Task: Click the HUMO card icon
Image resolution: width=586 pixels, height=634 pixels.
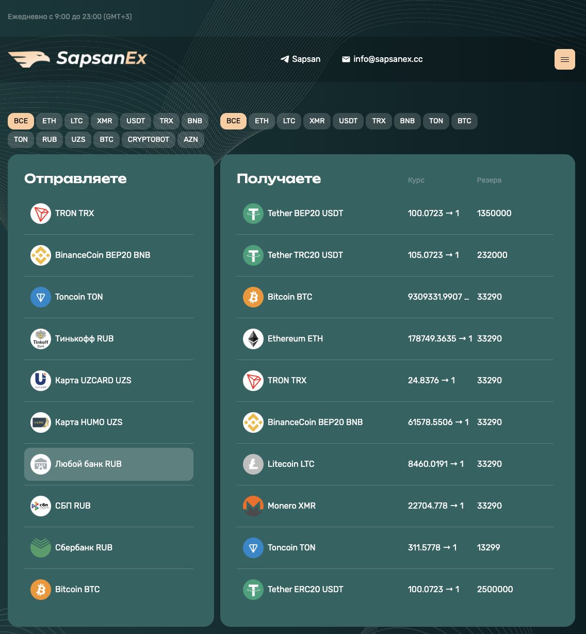Action: click(41, 422)
